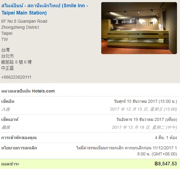Click the cancellation policy label นโยบายการยกเลิก
Screen dimensions: 180x169
point(19,148)
